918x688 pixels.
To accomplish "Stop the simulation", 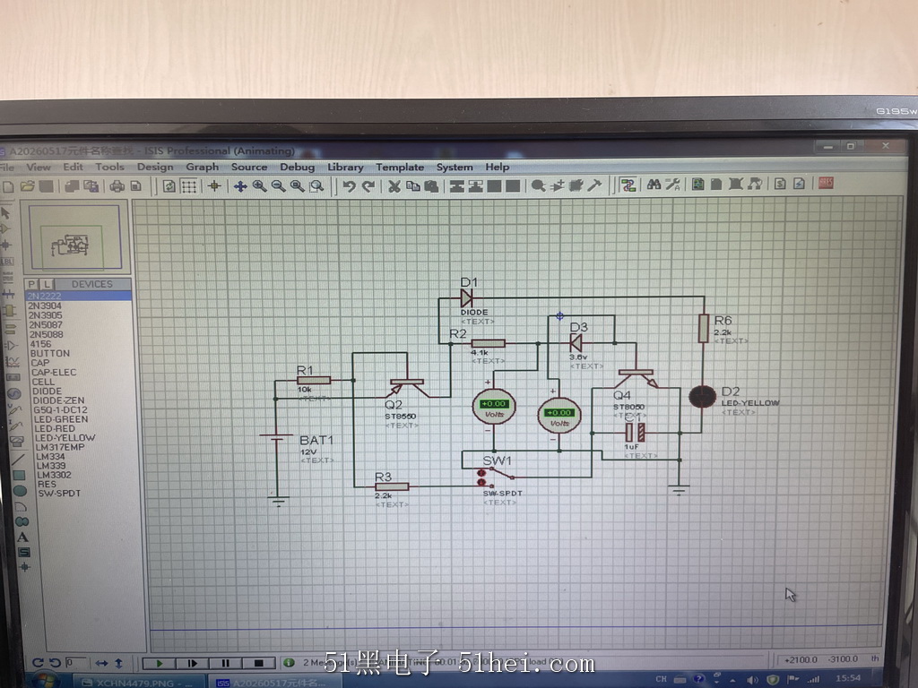I will click(x=258, y=663).
